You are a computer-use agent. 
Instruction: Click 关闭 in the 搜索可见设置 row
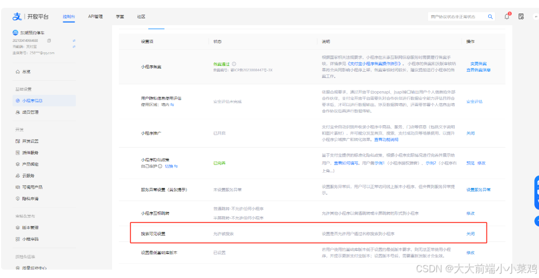click(x=470, y=233)
